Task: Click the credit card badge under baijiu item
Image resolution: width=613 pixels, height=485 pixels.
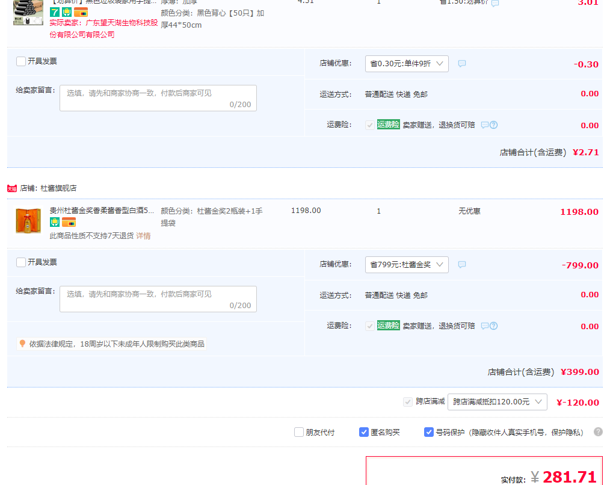Action: 69,223
